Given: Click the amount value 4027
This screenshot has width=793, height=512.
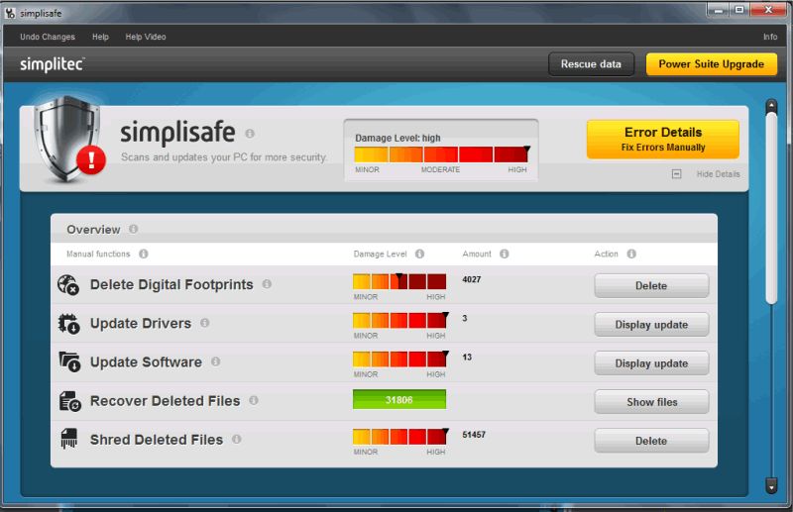Looking at the screenshot, I should (x=472, y=279).
